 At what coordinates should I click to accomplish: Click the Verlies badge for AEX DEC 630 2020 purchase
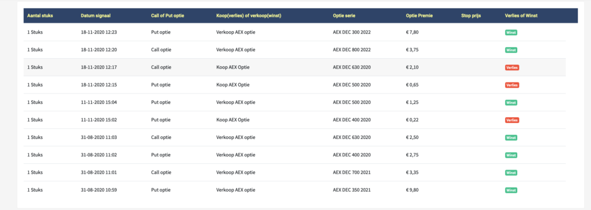click(x=512, y=67)
